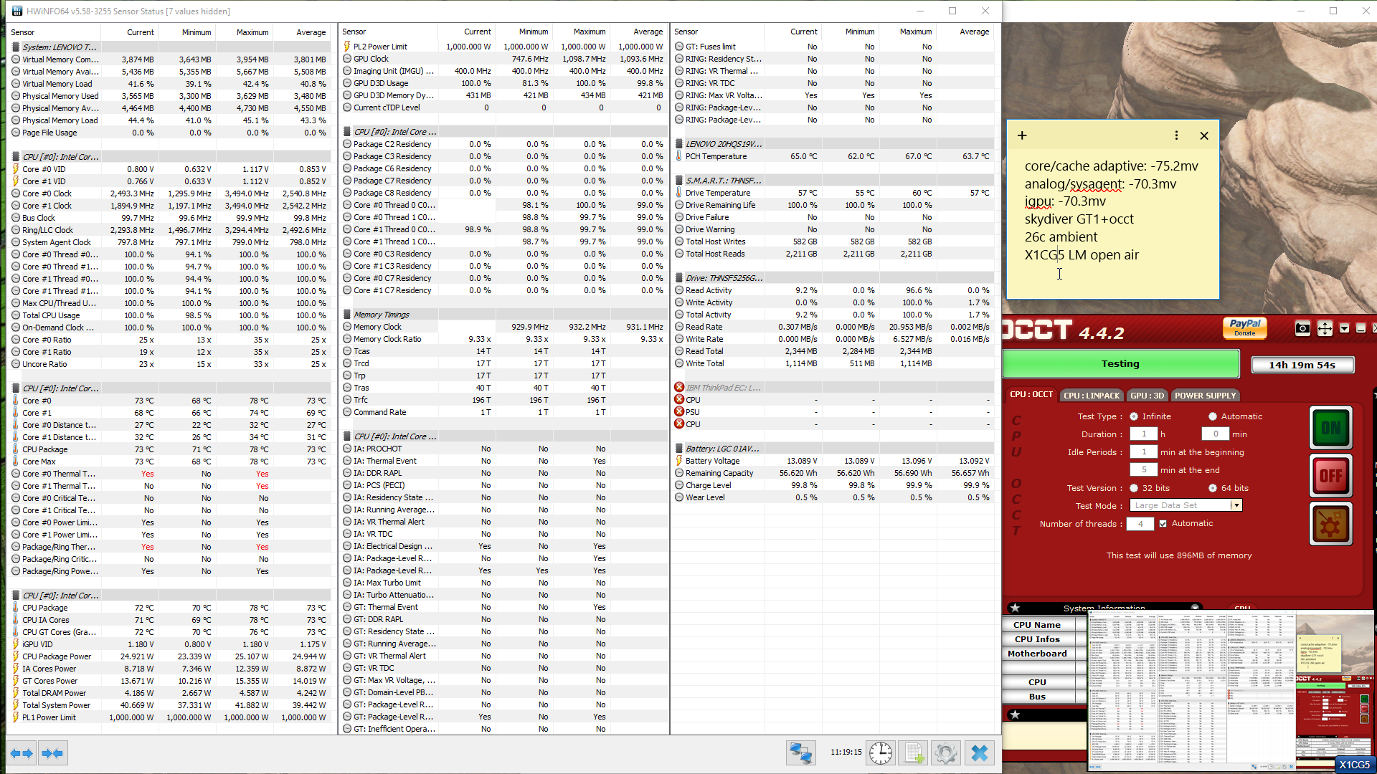Choose the 32 bits test version
The width and height of the screenshot is (1377, 774).
(x=1134, y=488)
